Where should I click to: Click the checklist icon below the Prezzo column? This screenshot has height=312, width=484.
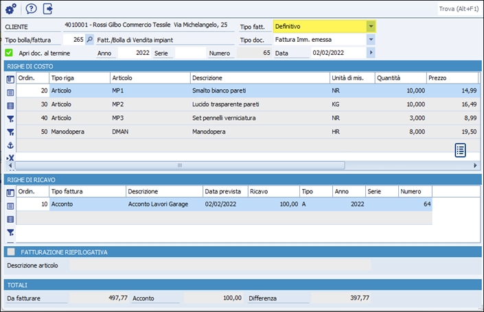pyautogui.click(x=461, y=150)
